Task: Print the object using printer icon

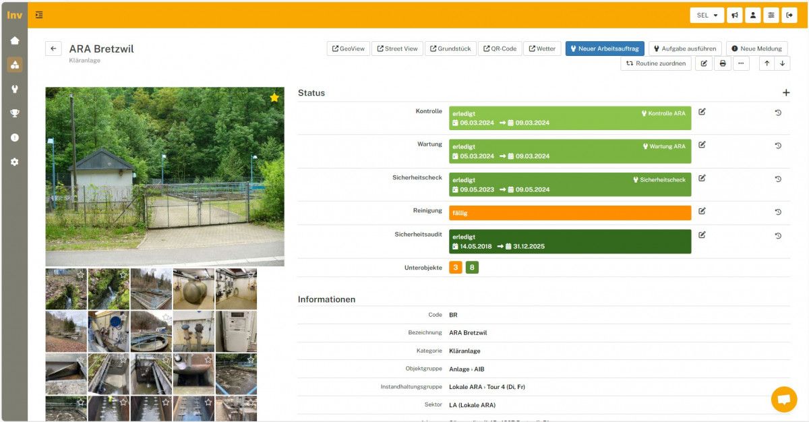Action: 723,63
